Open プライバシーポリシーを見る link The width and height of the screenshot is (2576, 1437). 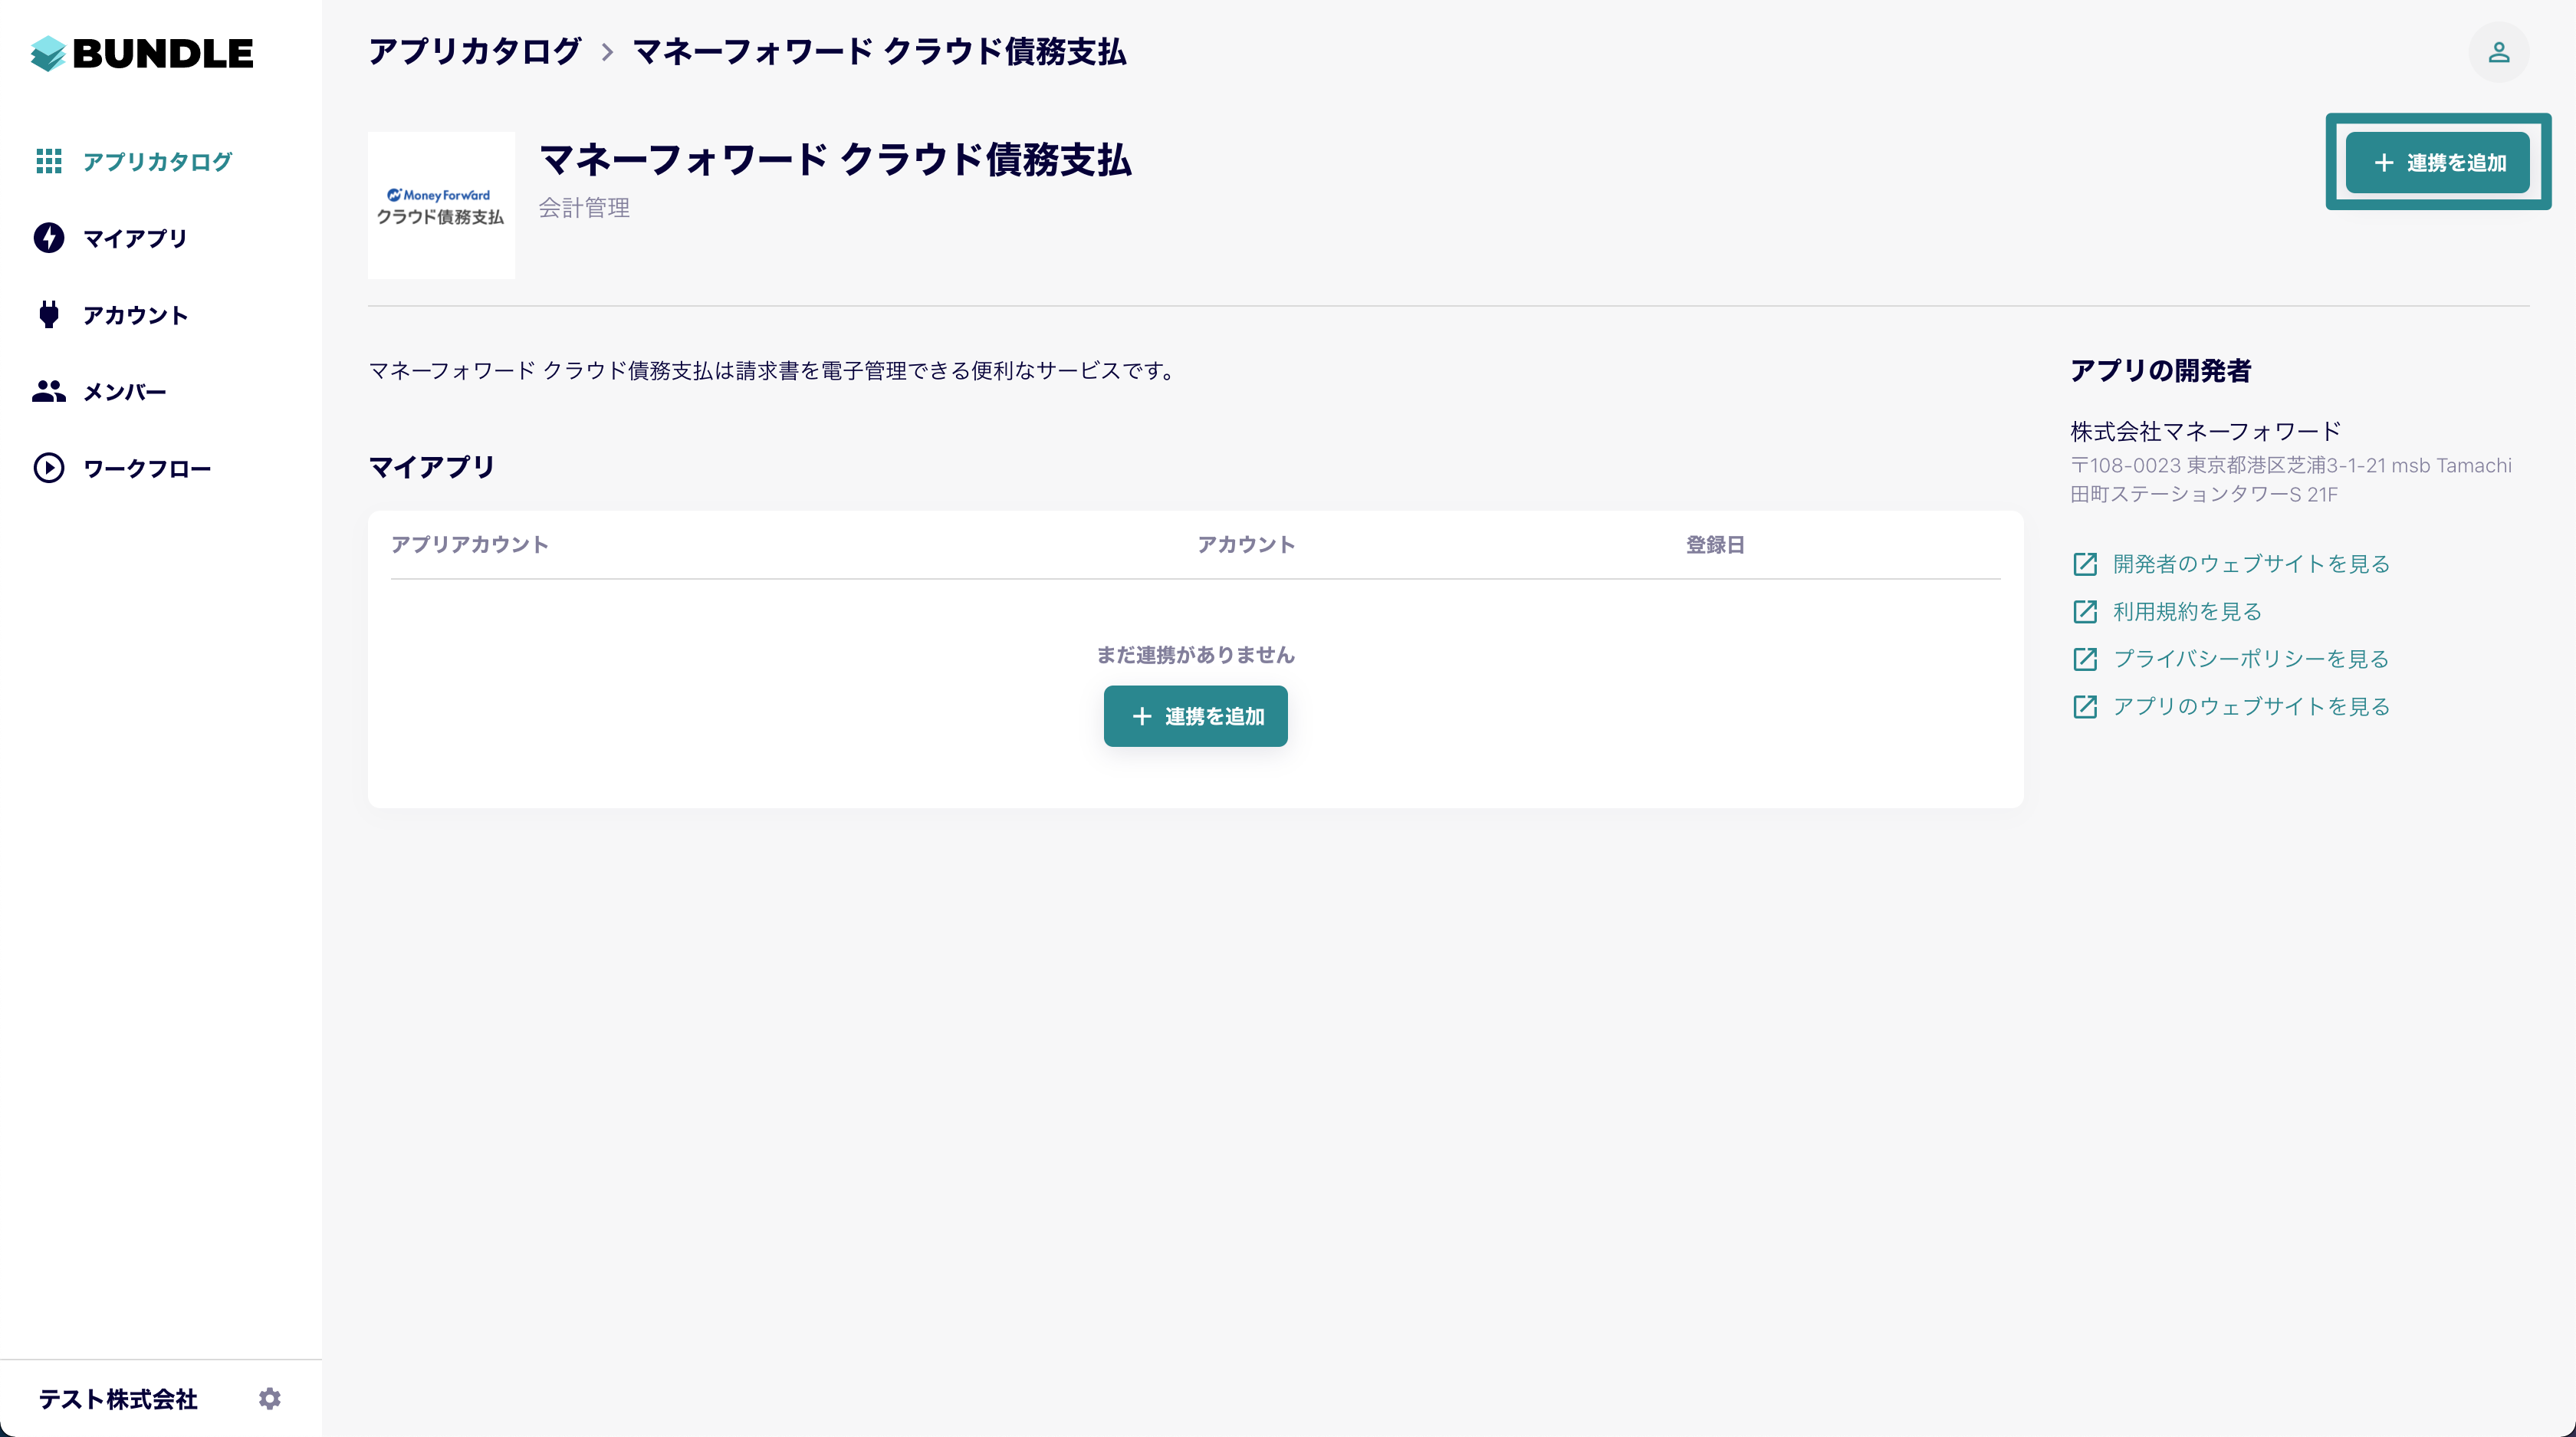tap(2251, 659)
